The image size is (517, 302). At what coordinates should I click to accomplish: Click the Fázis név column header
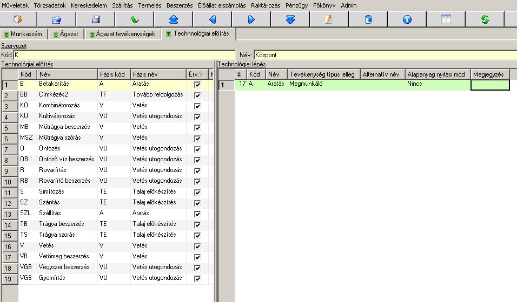pyautogui.click(x=158, y=74)
